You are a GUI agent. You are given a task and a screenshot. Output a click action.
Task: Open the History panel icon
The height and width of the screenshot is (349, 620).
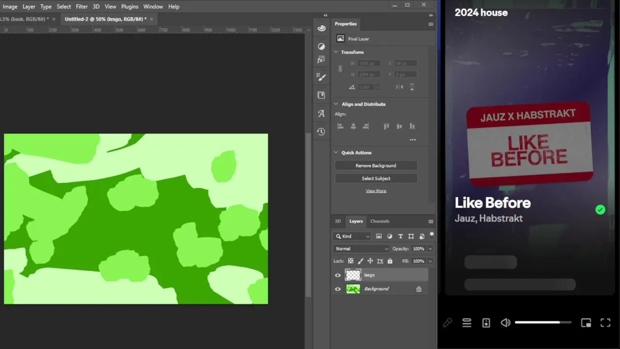tap(321, 131)
